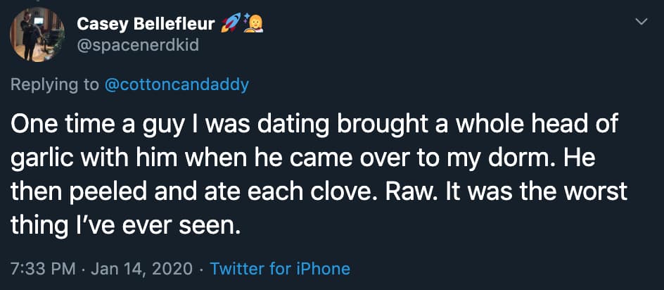Visit the @cottoncandaddy mention link

click(177, 85)
